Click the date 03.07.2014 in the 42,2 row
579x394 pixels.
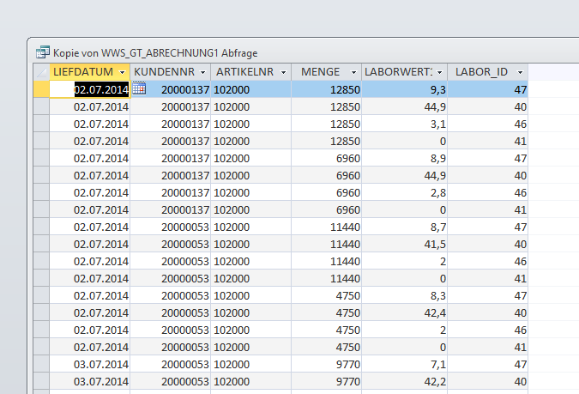coord(90,381)
